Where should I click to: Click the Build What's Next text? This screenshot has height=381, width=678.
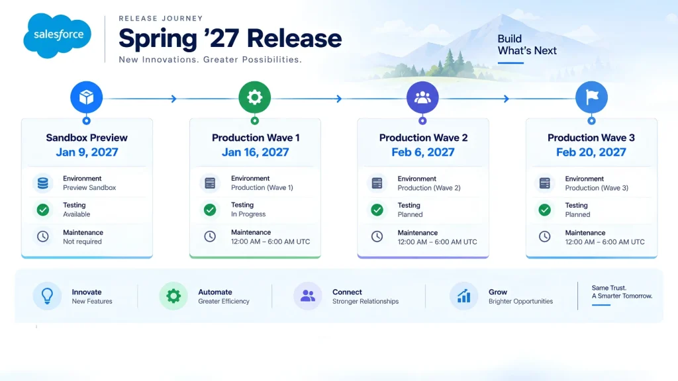[526, 44]
